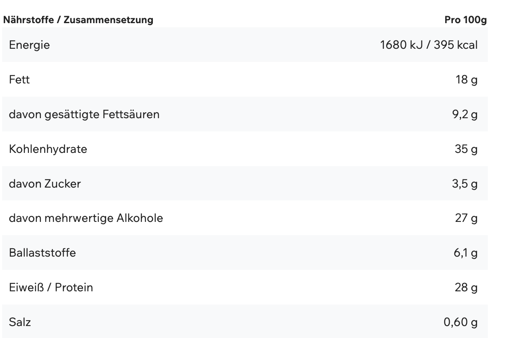Click the davon gesättigte Fettsäuren label
The height and width of the screenshot is (338, 518).
[84, 114]
